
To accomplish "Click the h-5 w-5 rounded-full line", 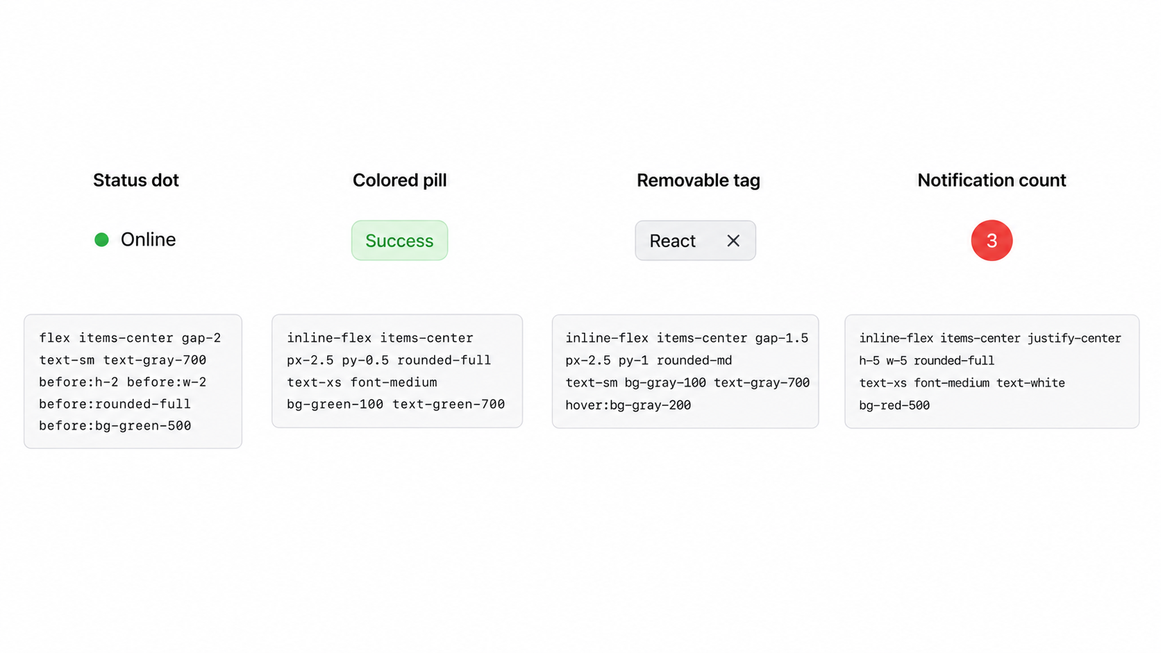I will point(927,360).
